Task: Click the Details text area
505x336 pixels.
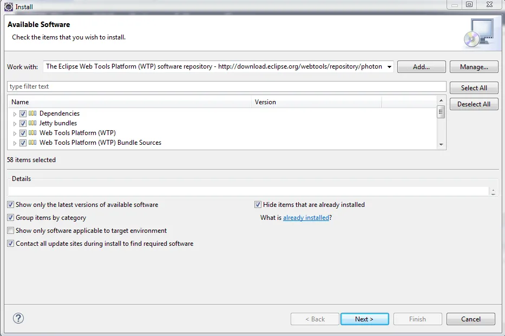Action: [248, 191]
